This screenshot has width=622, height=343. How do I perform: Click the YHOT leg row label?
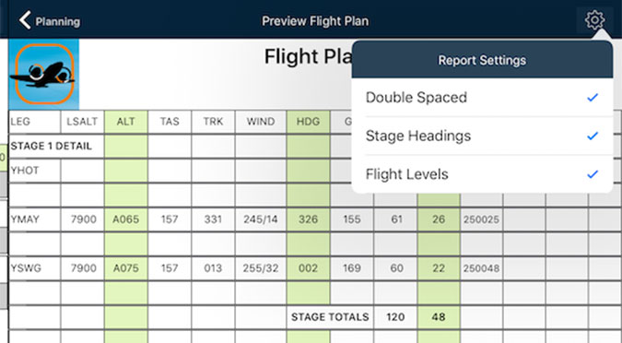click(25, 171)
